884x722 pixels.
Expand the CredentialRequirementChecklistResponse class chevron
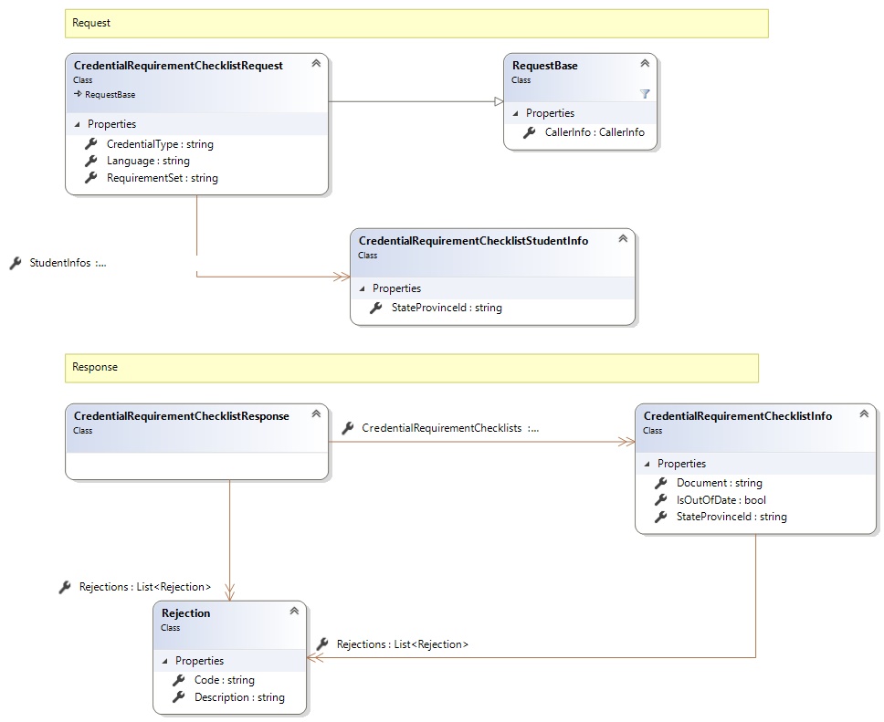pyautogui.click(x=315, y=414)
